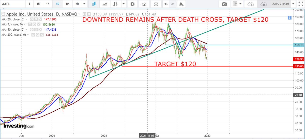Image resolution: width=305 pixels, height=139 pixels.
Task: Open more chart styles dropdown arrow
Action: pos(124,4)
